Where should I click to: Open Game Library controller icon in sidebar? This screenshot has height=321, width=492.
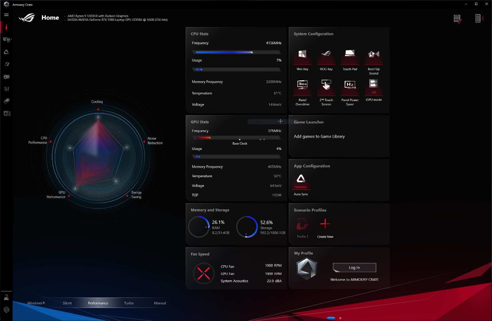pos(7,77)
